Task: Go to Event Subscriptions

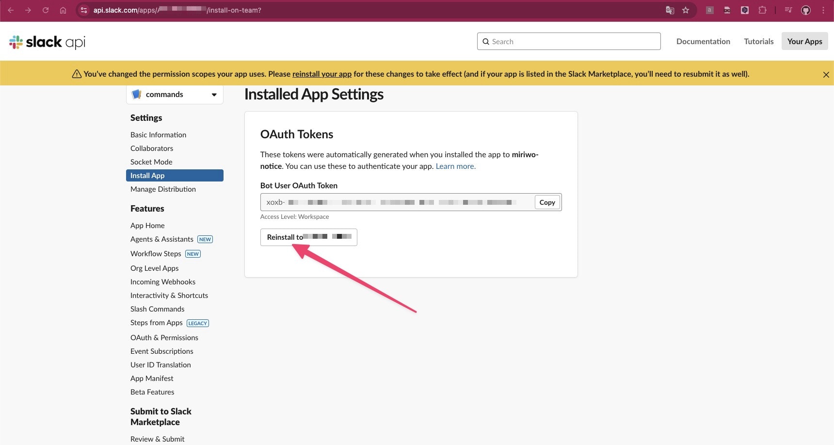Action: 162,351
